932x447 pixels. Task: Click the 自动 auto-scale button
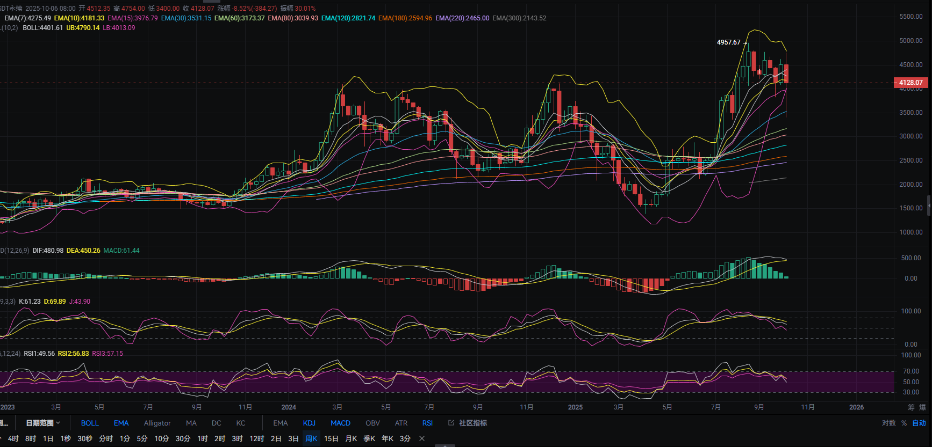pos(919,423)
